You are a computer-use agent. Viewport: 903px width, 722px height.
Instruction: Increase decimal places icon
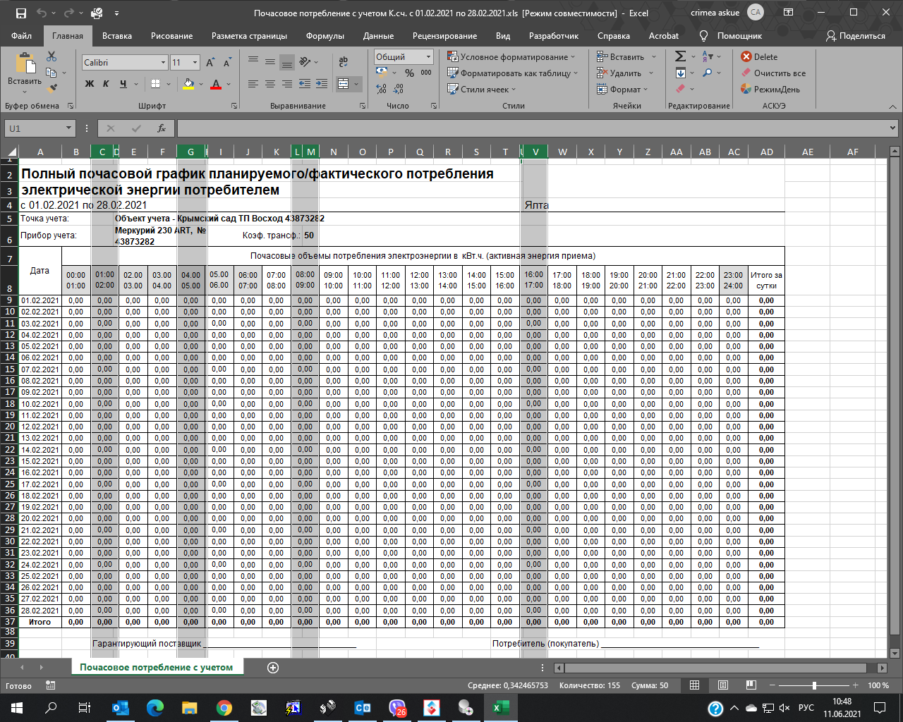382,89
